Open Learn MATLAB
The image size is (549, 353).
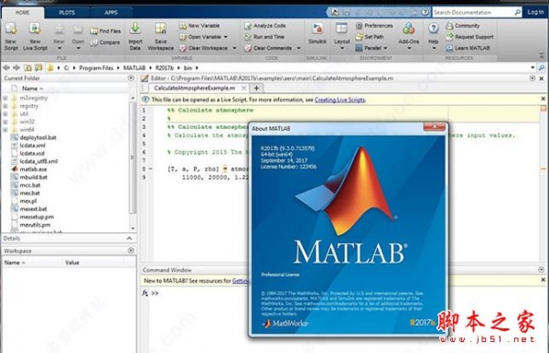tap(468, 48)
